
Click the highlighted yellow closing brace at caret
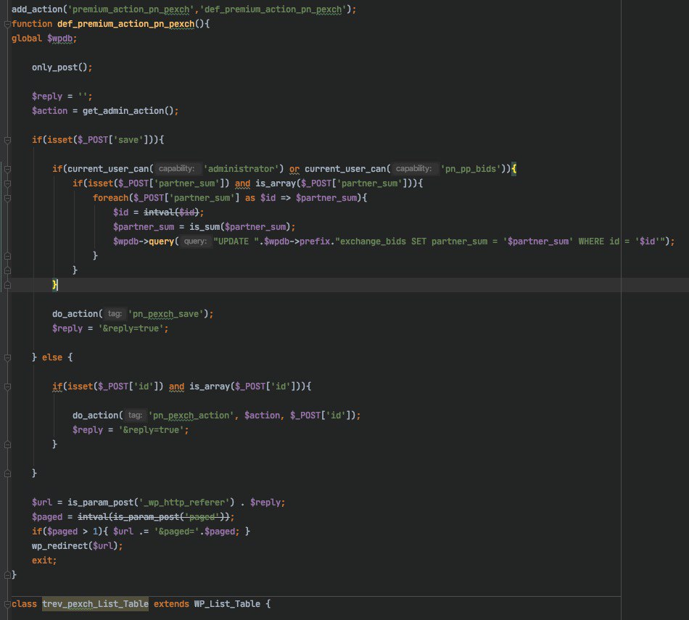tap(54, 285)
